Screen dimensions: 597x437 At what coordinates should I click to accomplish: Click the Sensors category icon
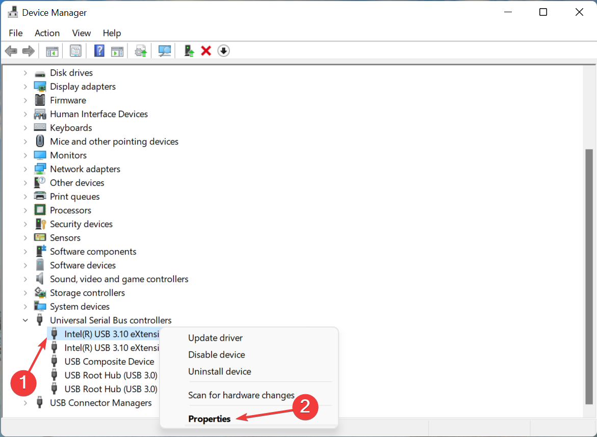pos(40,237)
